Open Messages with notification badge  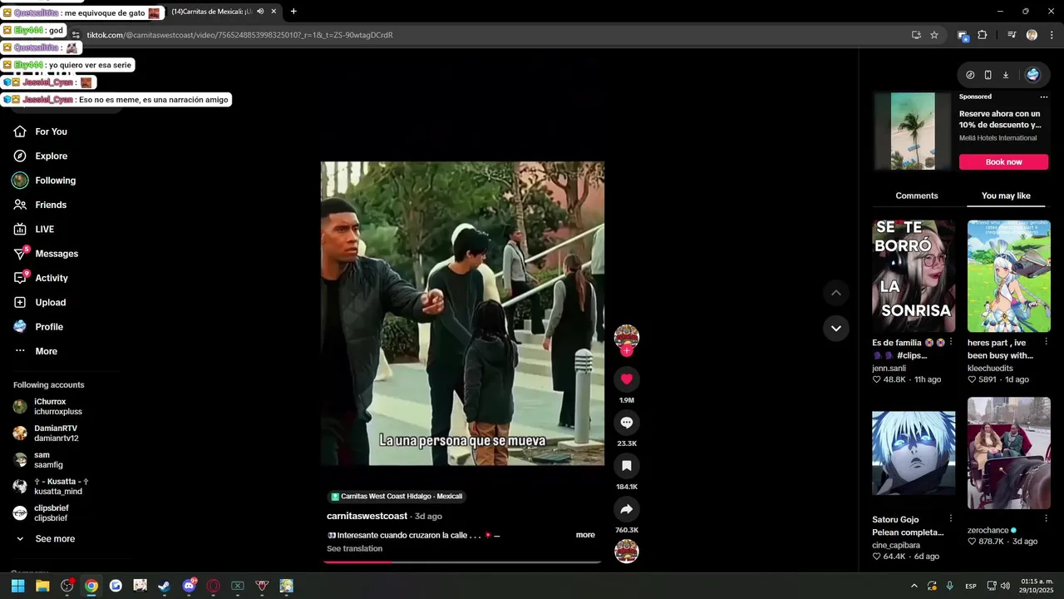click(45, 254)
